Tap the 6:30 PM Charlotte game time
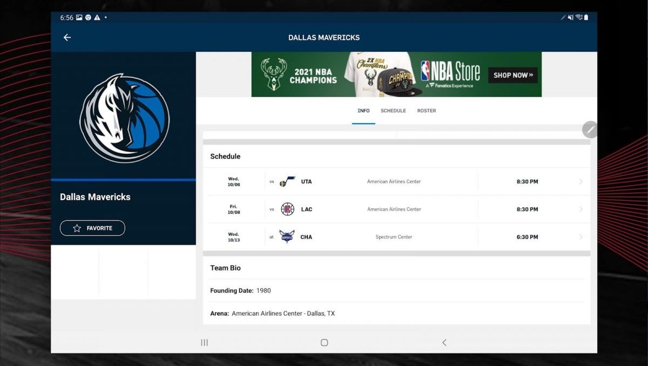 527,237
